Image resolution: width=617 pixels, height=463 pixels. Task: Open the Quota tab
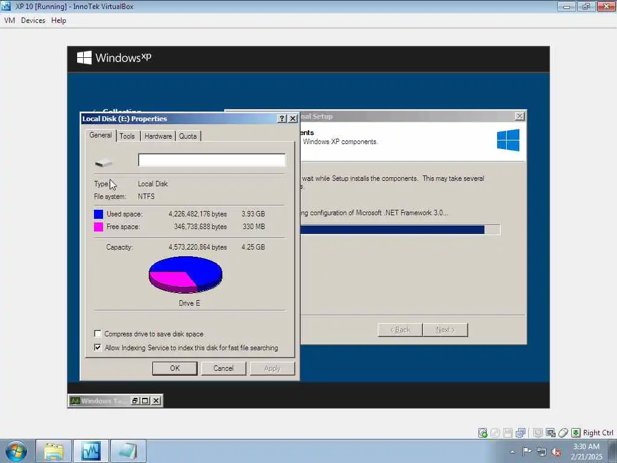click(x=188, y=136)
